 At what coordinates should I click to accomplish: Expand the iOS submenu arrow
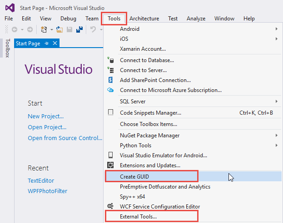277,39
